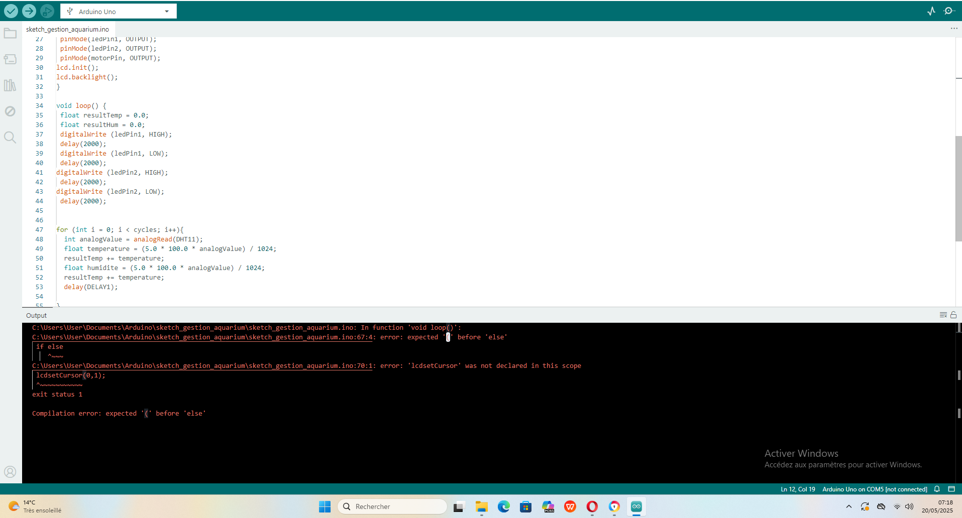Click the Upload arrow button
The width and height of the screenshot is (962, 518).
click(x=29, y=11)
